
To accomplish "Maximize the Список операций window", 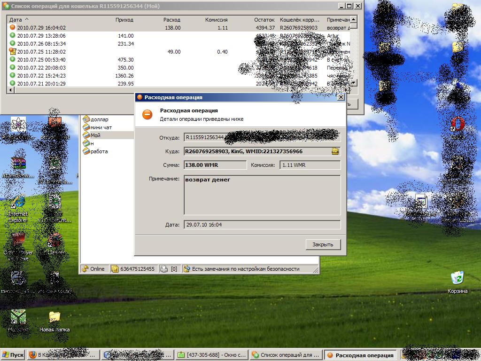I will [x=349, y=6].
